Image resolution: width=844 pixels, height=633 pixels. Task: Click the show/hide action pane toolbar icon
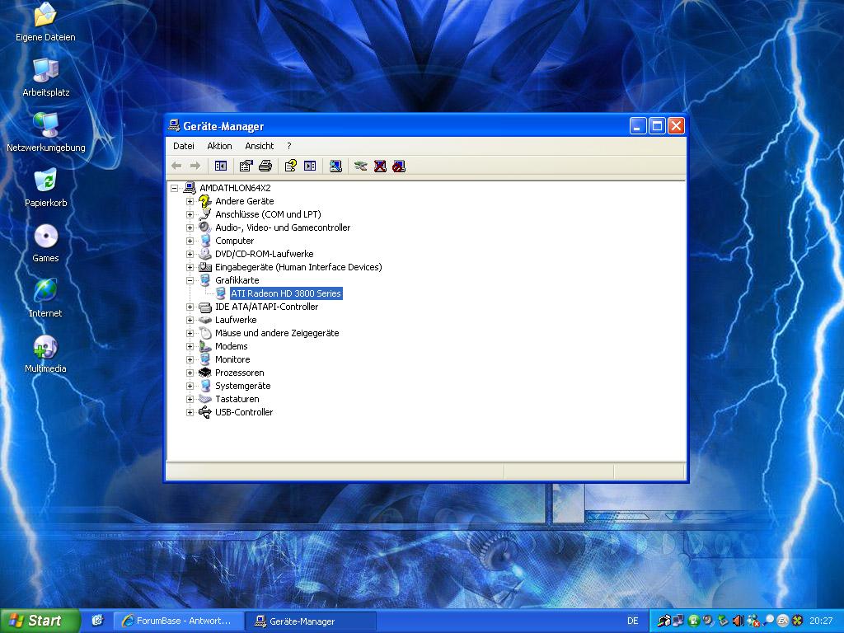click(x=310, y=166)
